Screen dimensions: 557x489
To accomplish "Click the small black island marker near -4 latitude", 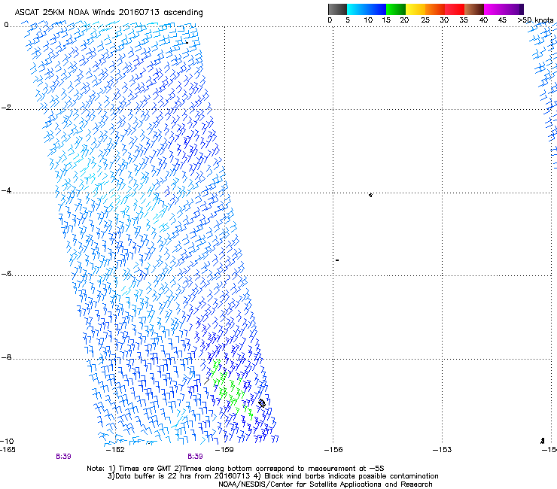I will pyautogui.click(x=370, y=195).
